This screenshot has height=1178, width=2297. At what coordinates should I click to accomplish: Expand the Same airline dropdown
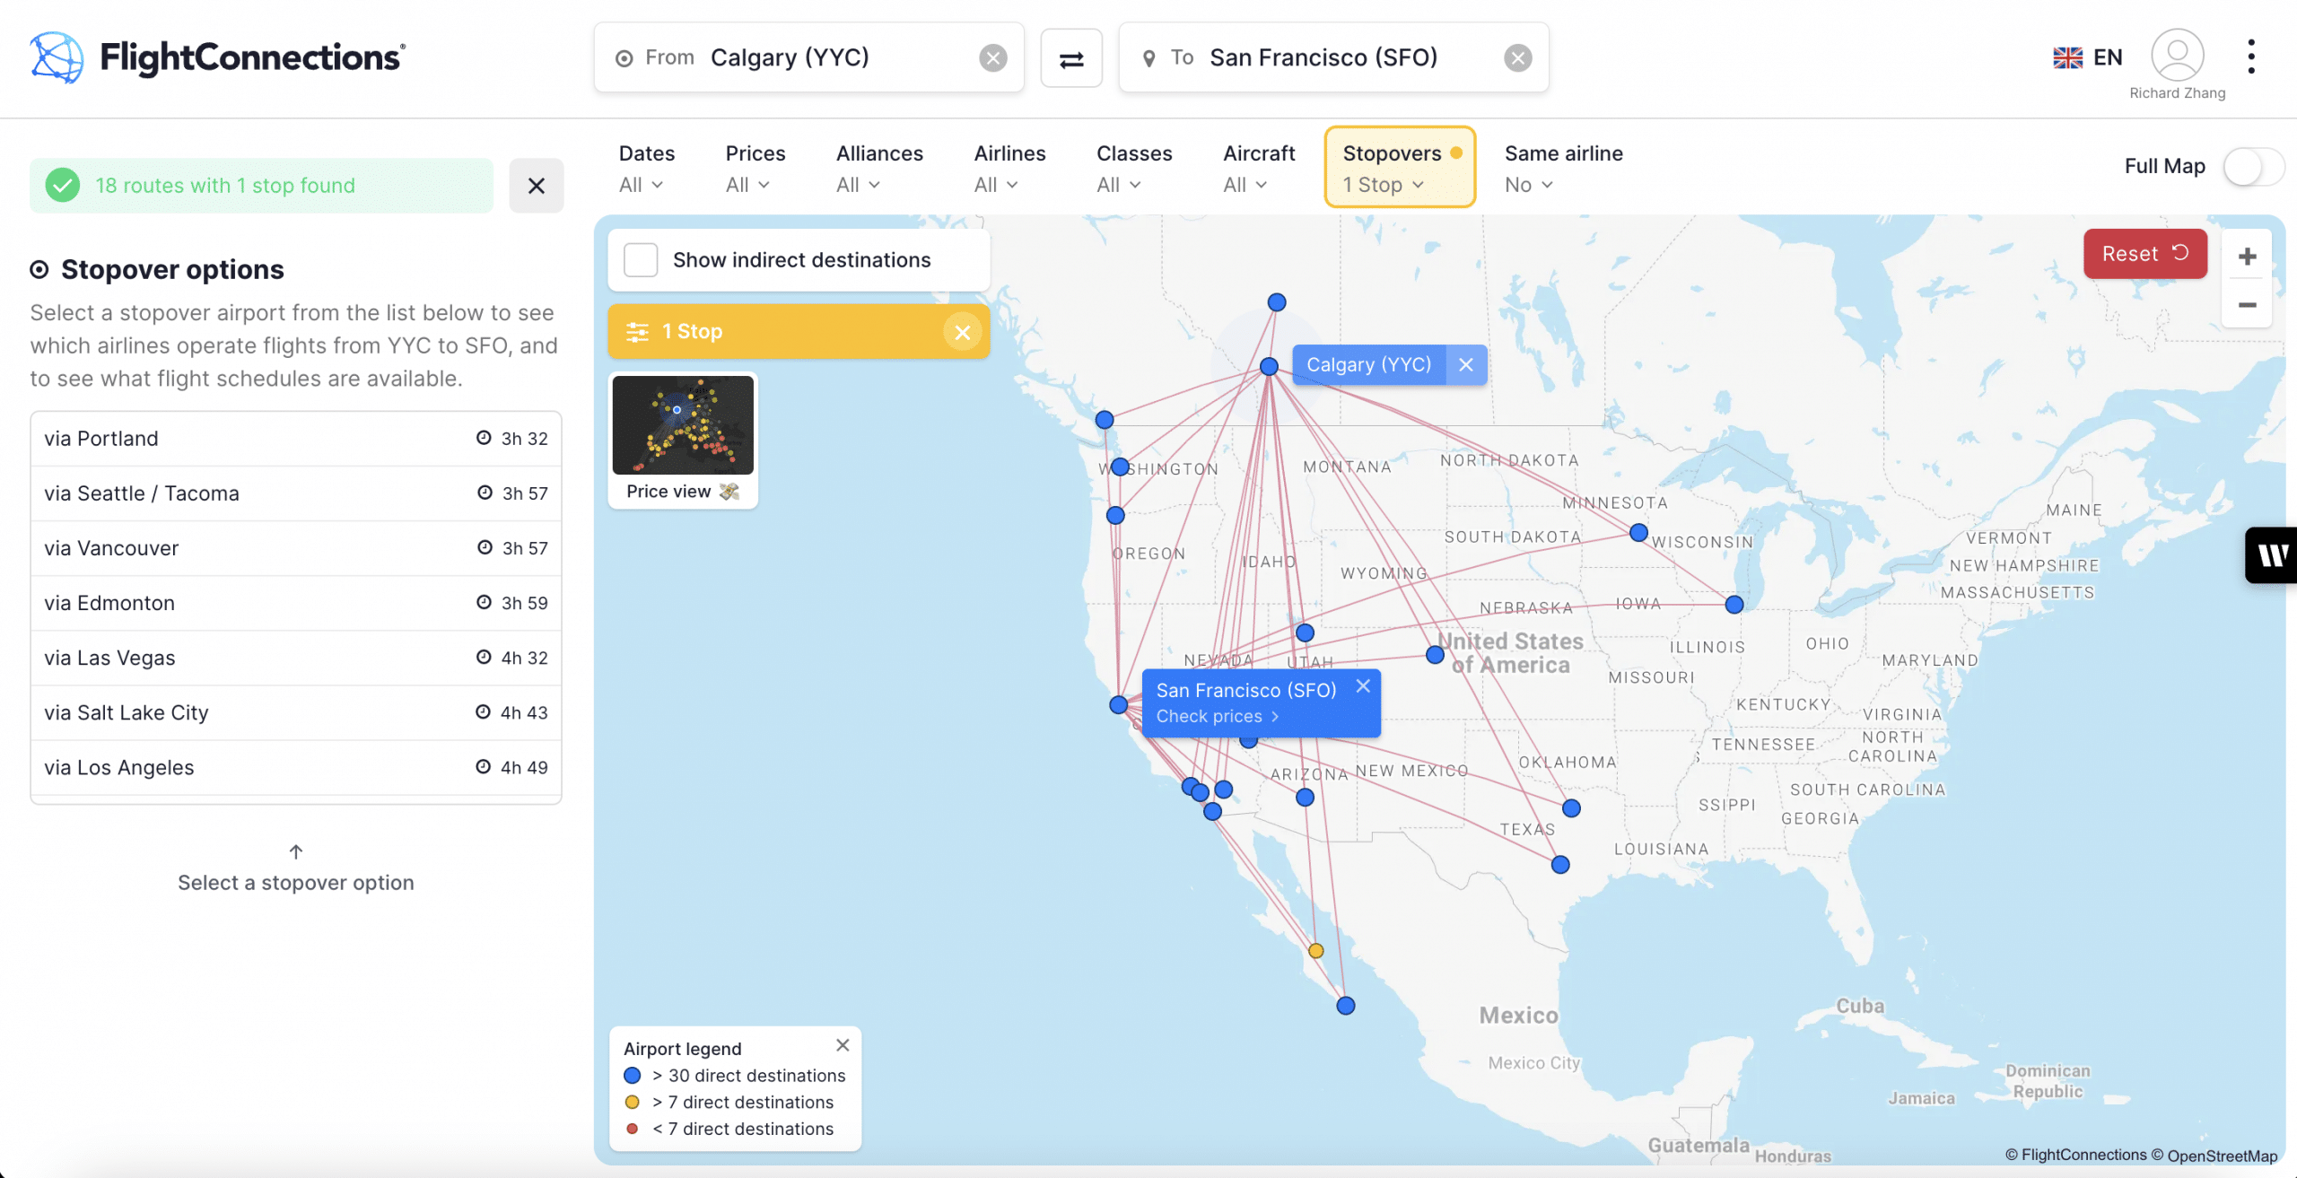(x=1529, y=185)
